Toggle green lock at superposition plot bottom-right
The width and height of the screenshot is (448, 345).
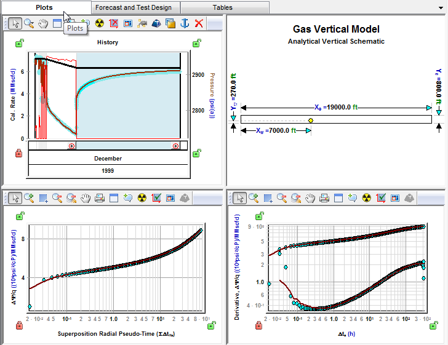point(212,325)
